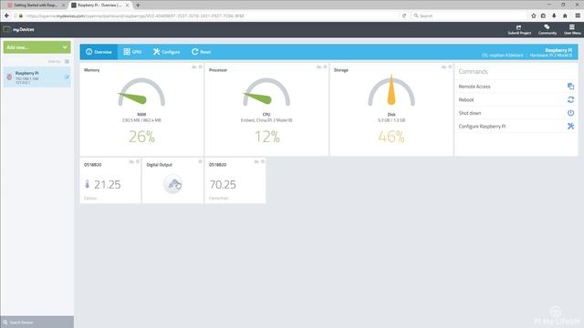Open chart icon on Celsius DS18B20 widget
Screen dimensions: 584x328
point(131,162)
